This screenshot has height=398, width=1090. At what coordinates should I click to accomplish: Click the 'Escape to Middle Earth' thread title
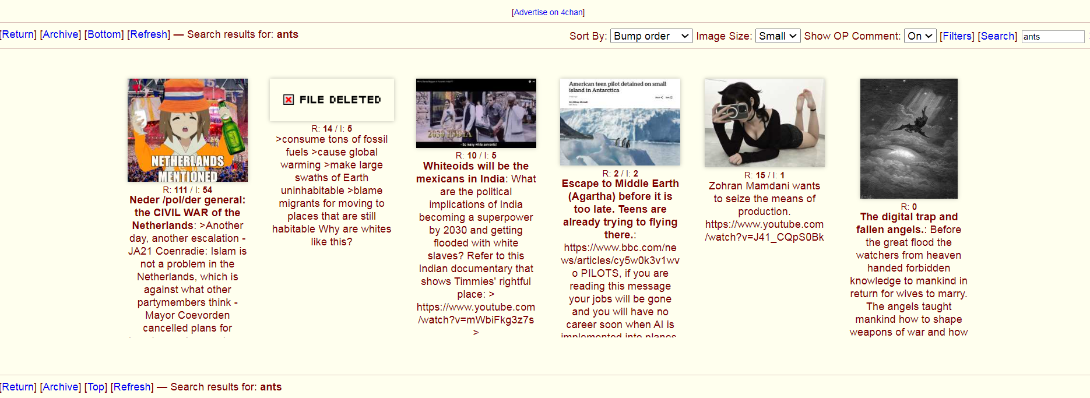click(620, 209)
